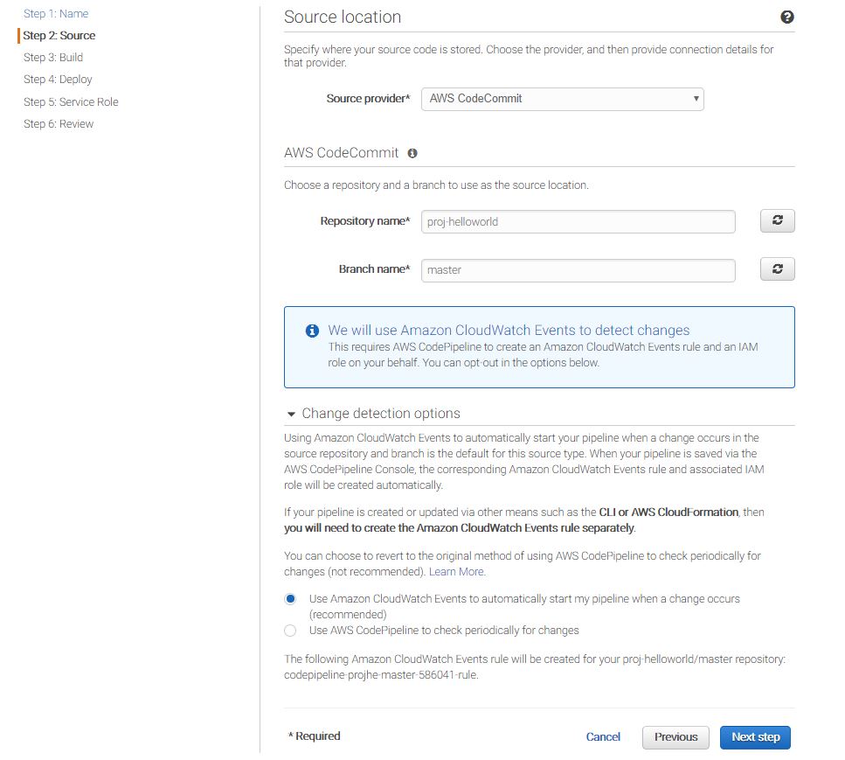Open the Learn More link
This screenshot has height=760, width=845.
[x=457, y=572]
